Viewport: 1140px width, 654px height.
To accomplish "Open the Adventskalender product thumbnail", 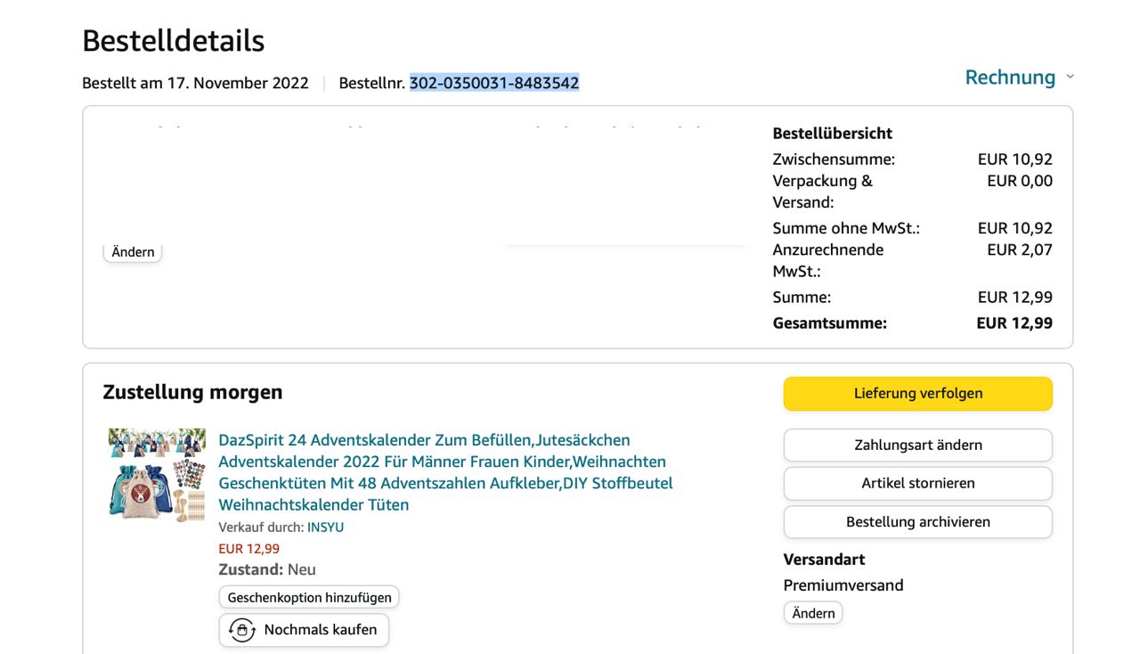I will tap(157, 474).
